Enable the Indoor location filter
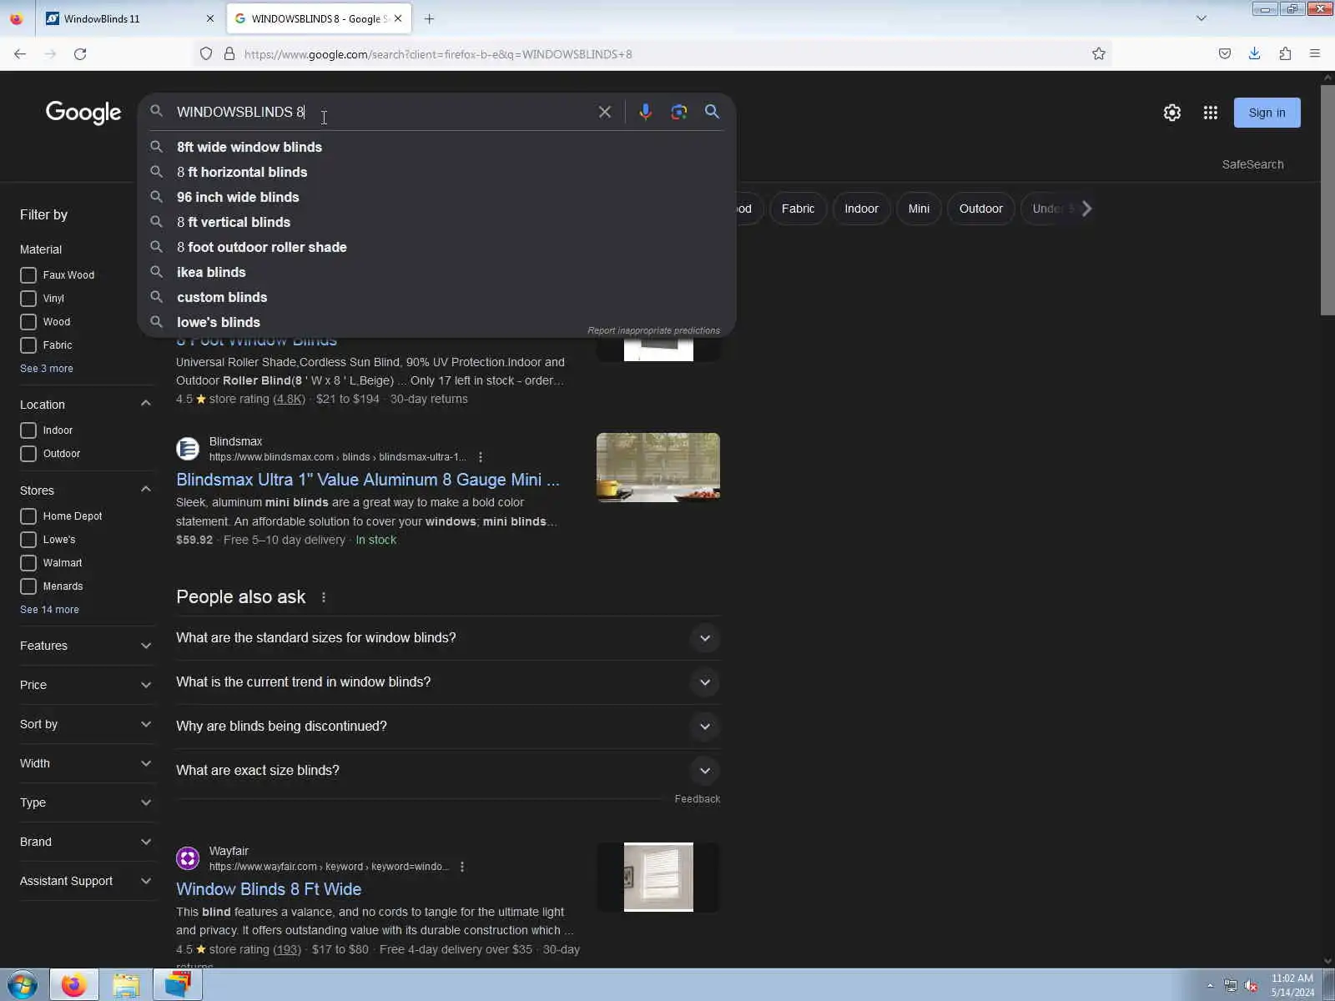Image resolution: width=1335 pixels, height=1001 pixels. [28, 430]
